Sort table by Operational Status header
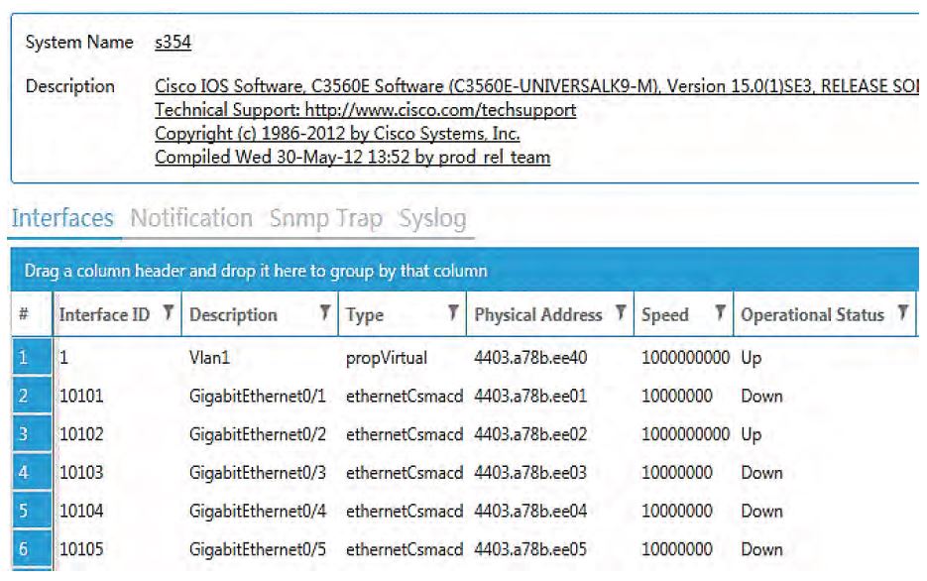The width and height of the screenshot is (927, 581). coord(812,315)
